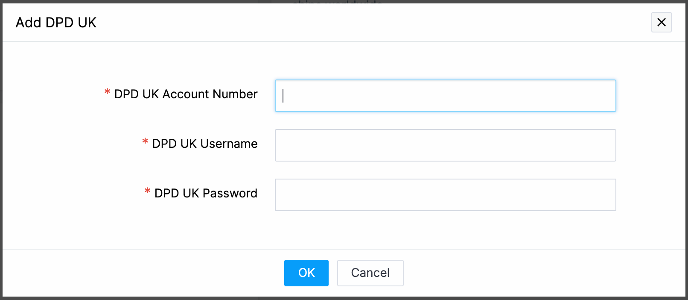Screen dimensions: 688x300
Task: Click red asterisk beside Username label
Action: click(x=145, y=142)
